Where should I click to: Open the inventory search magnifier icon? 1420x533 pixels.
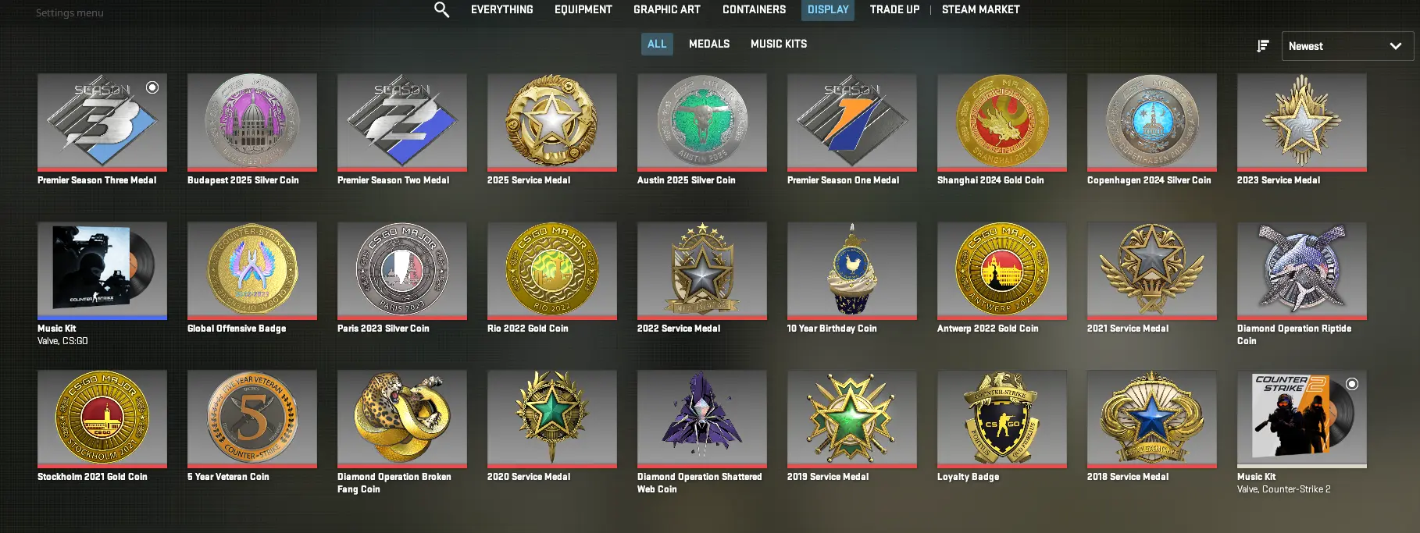(441, 9)
